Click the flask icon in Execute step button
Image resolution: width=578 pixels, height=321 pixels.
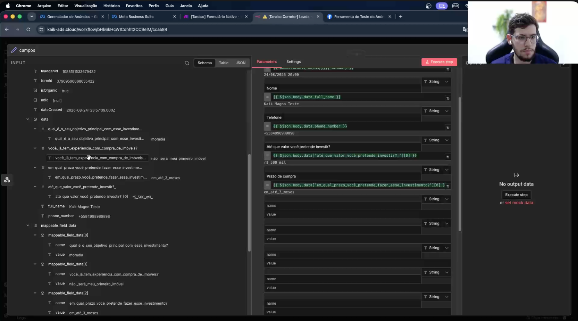coord(427,62)
